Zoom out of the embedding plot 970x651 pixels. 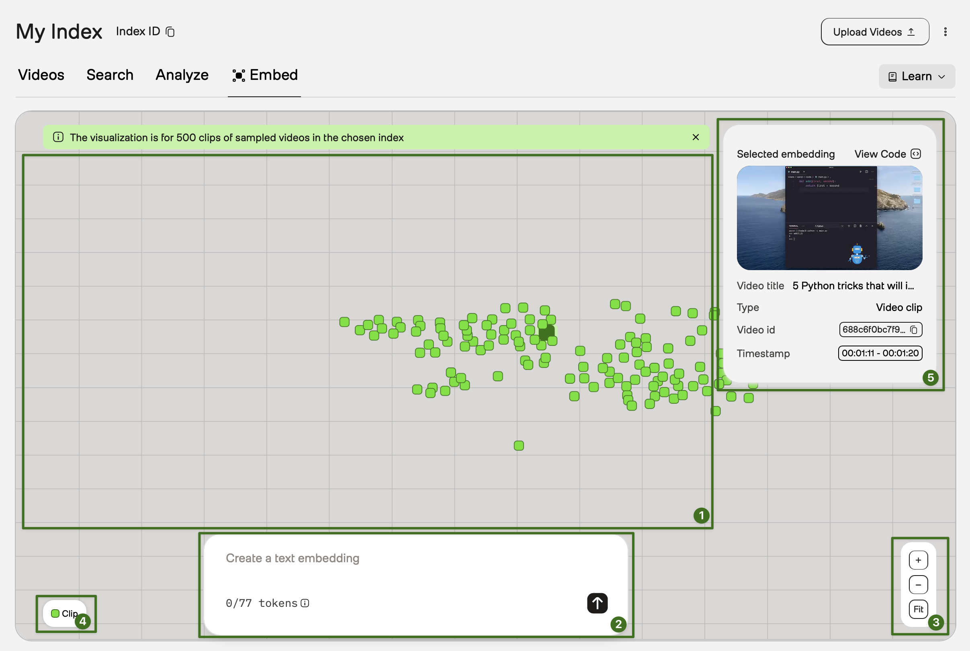[919, 584]
